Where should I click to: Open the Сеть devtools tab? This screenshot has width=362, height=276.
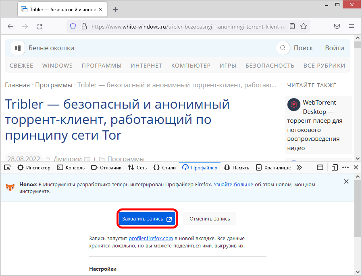click(137, 167)
